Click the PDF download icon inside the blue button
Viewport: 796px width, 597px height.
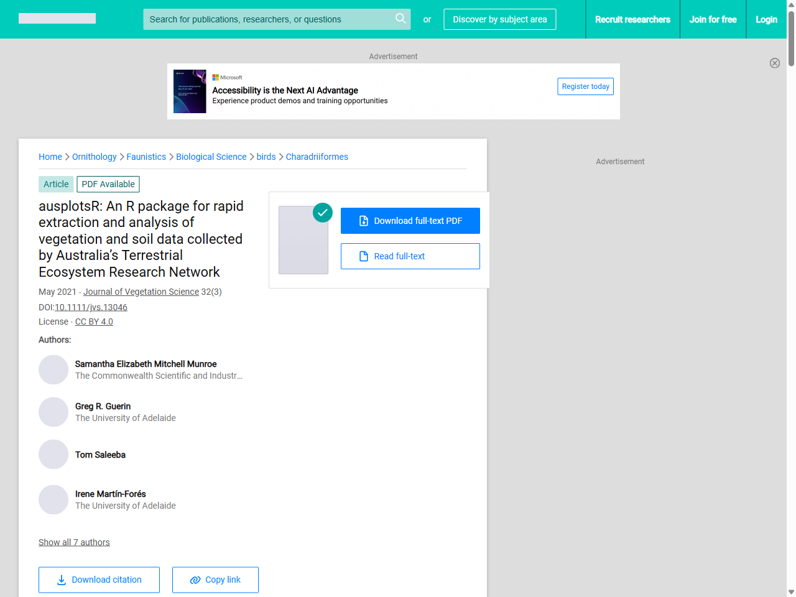[363, 221]
